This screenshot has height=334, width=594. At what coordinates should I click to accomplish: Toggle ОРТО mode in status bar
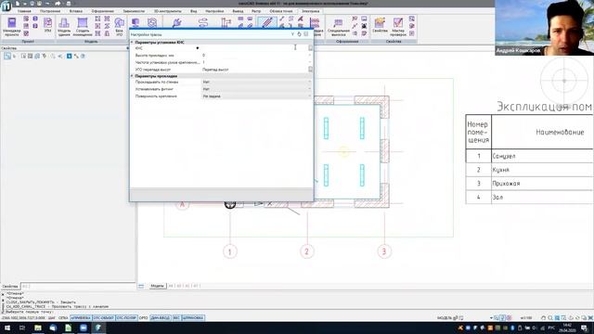[143, 318]
